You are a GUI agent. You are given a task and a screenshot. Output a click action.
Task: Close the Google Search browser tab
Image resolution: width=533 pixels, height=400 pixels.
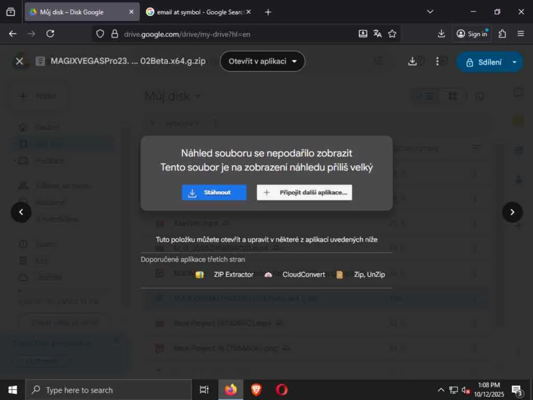click(x=248, y=12)
